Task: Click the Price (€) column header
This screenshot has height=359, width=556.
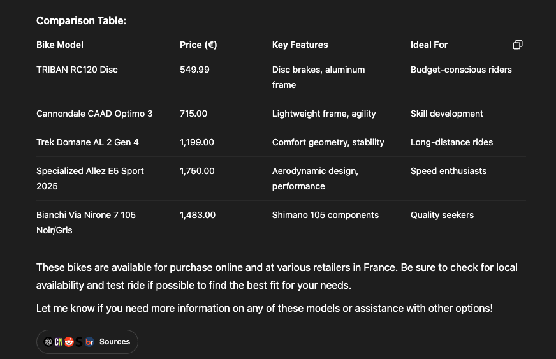Action: pyautogui.click(x=198, y=45)
